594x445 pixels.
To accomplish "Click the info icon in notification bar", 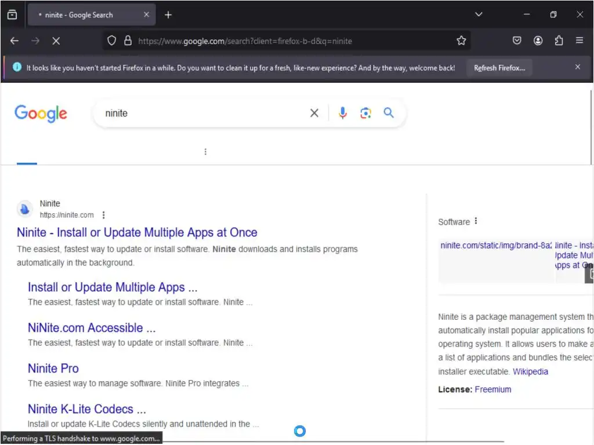I will tap(17, 67).
